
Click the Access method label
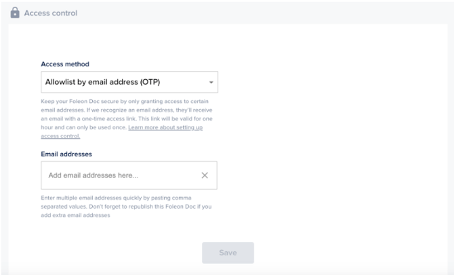pos(65,64)
